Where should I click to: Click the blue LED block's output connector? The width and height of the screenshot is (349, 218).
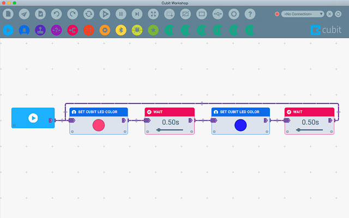pyautogui.click(x=266, y=120)
